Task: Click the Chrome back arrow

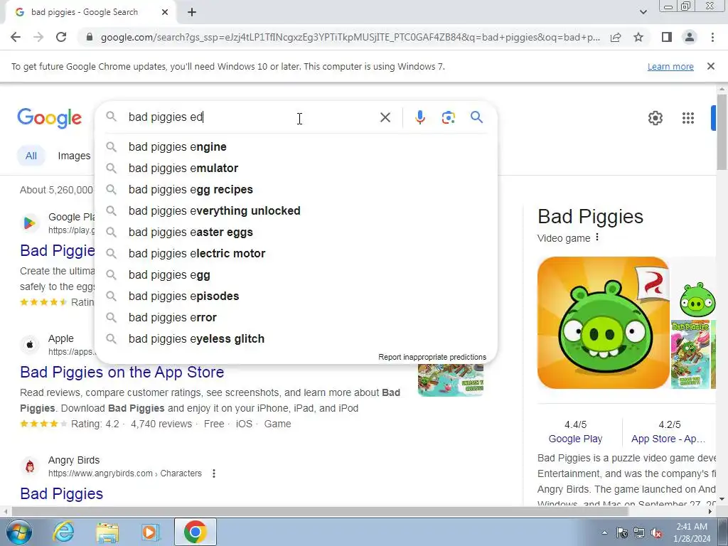Action: (x=16, y=37)
